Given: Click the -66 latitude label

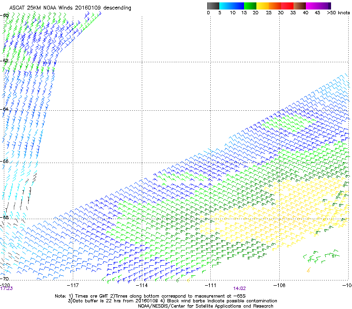Looking at the screenshot, I should 5,161.
